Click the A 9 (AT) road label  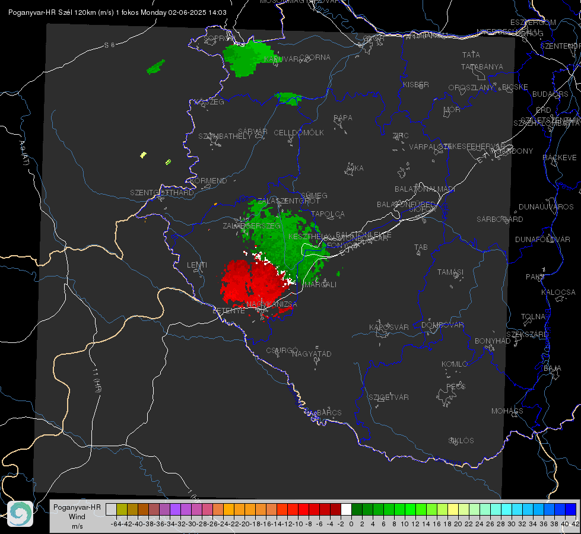point(23,153)
